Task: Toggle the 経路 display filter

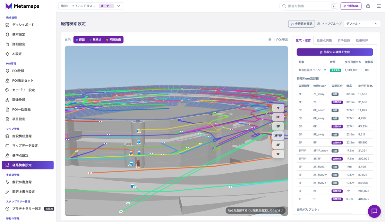Action: coord(80,40)
